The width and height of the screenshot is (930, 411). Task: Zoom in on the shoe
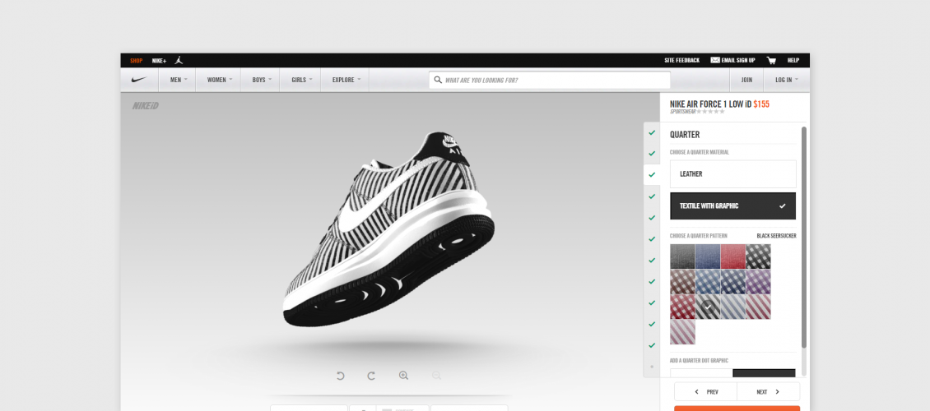[x=403, y=376]
